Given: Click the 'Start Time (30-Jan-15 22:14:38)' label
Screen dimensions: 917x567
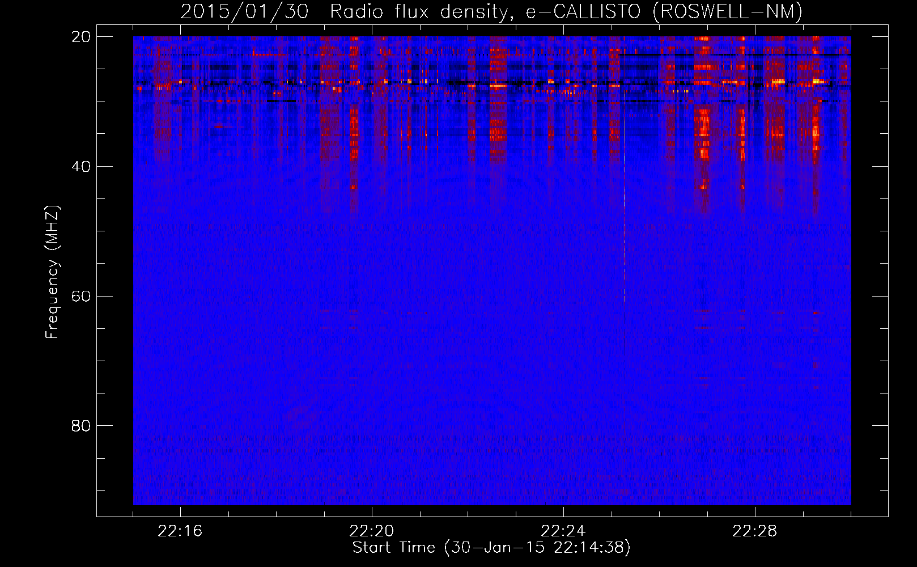Looking at the screenshot, I should click(491, 548).
